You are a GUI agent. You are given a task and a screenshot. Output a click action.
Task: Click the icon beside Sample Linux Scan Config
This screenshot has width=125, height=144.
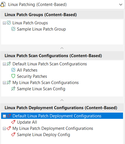click(x=13, y=89)
